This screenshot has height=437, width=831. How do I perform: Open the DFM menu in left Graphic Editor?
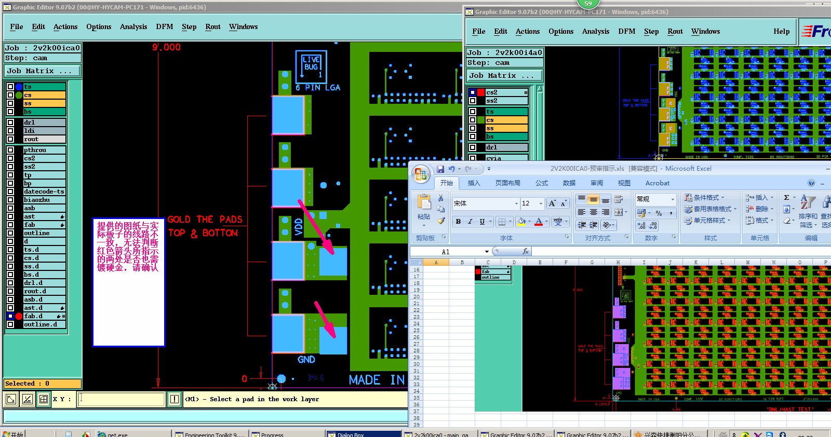click(x=165, y=26)
